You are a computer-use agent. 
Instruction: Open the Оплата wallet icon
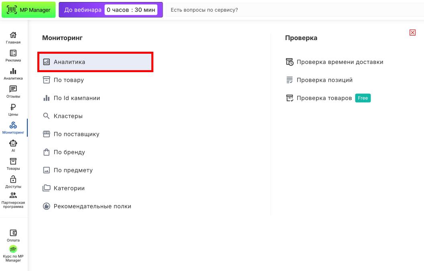tap(13, 235)
